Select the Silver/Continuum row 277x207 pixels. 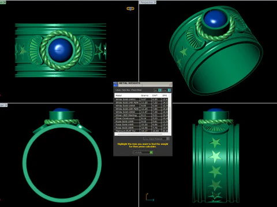(141, 118)
